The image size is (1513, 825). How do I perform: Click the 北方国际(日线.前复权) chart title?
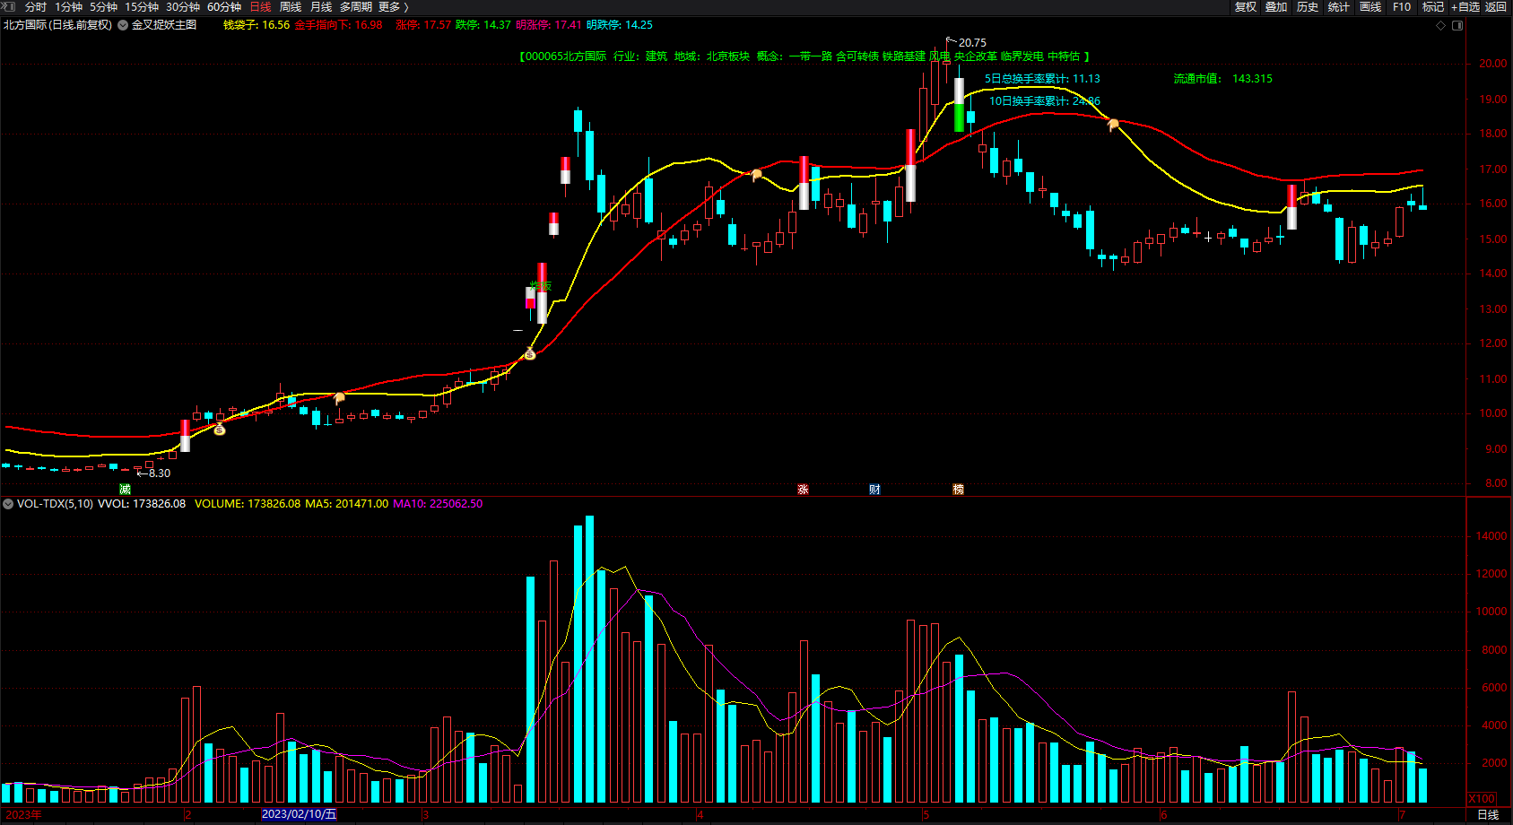pos(57,25)
